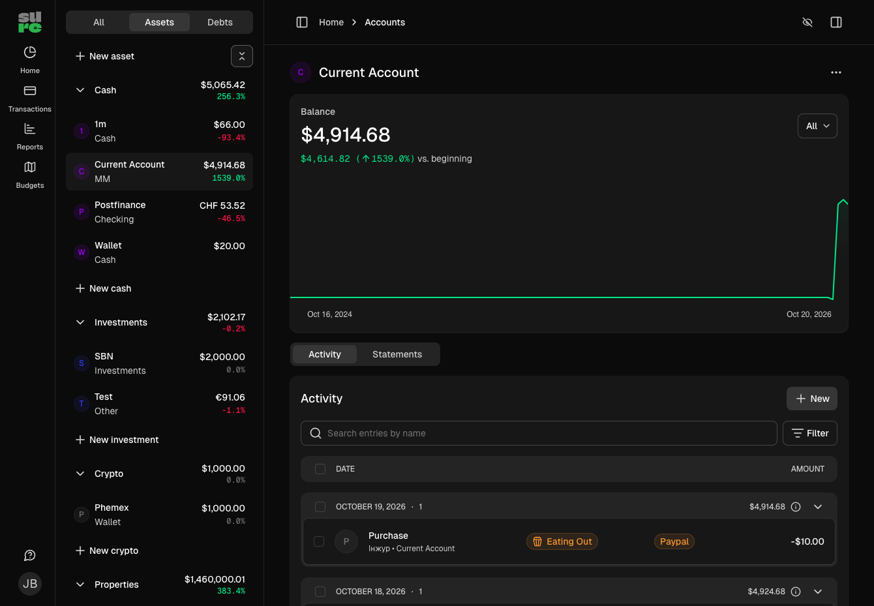Toggle privacy mode eye icon
The width and height of the screenshot is (874, 606).
807,22
